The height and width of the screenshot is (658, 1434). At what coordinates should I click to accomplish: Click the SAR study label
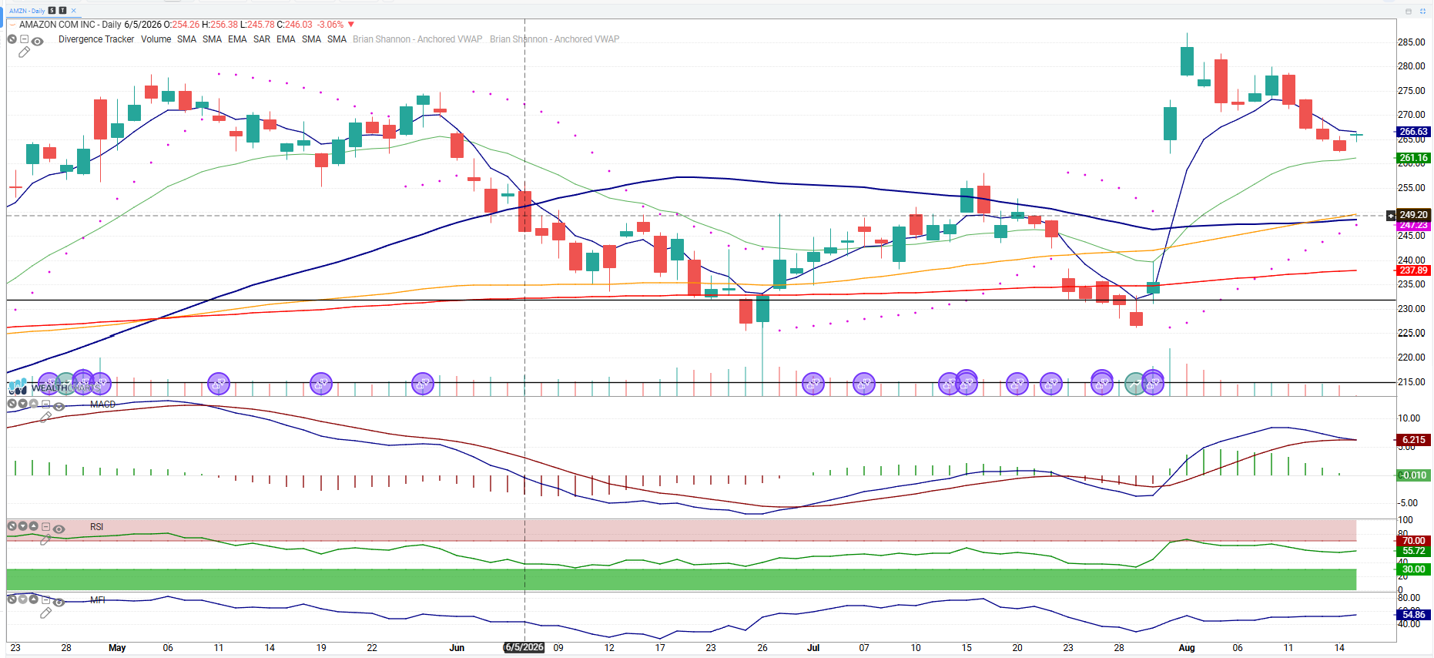click(x=262, y=39)
